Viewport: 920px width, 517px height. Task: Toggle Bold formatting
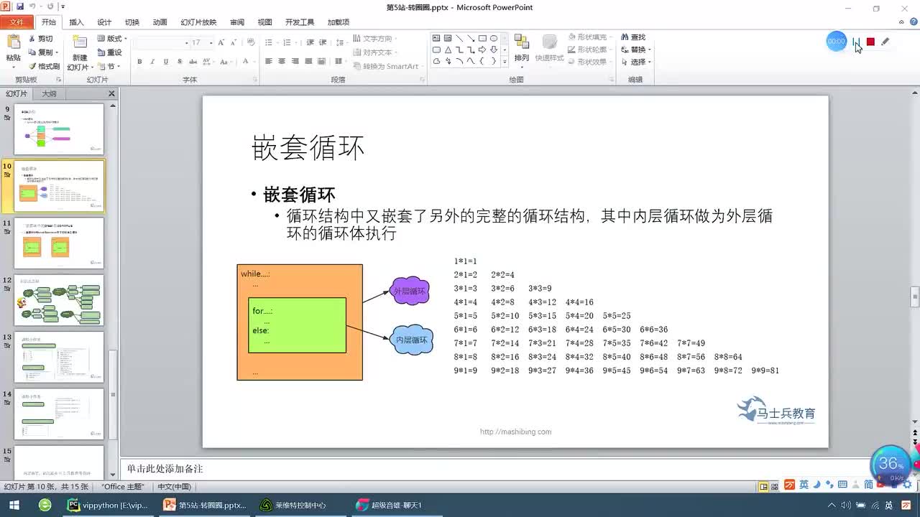click(140, 62)
